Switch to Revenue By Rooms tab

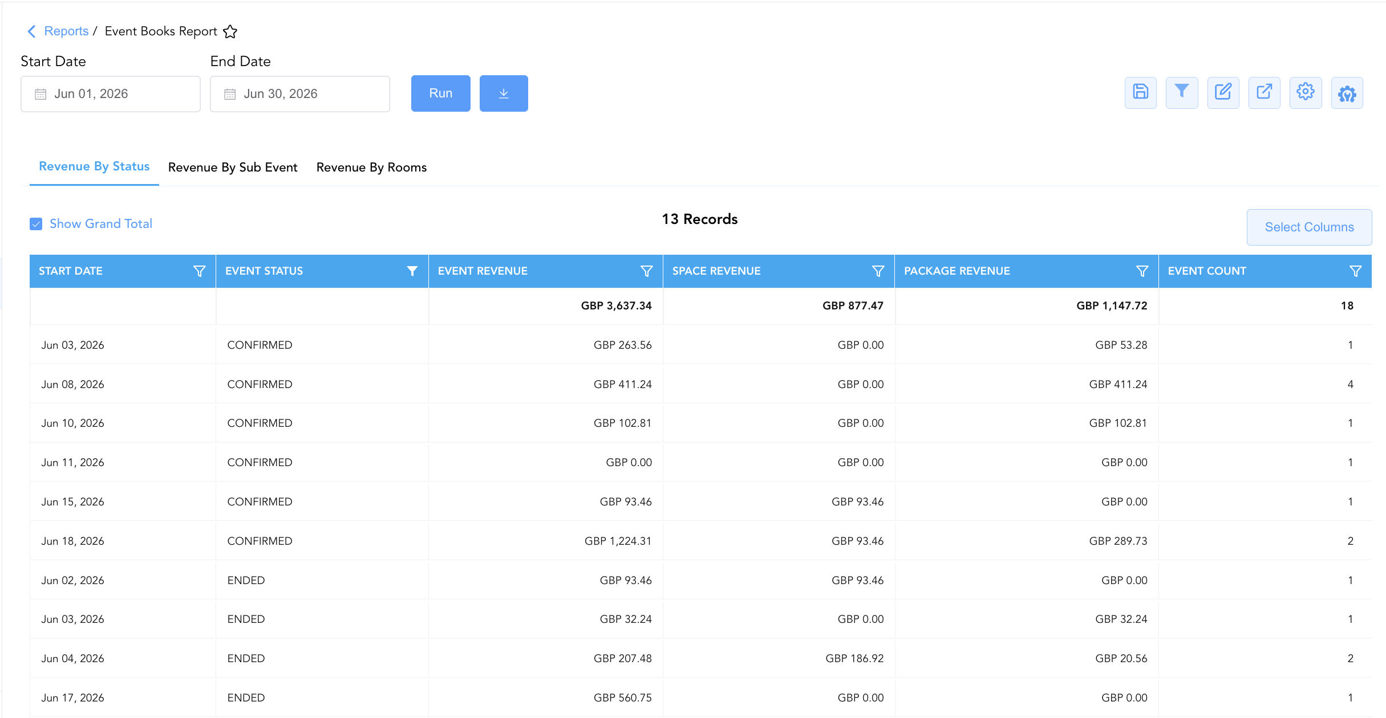[371, 168]
